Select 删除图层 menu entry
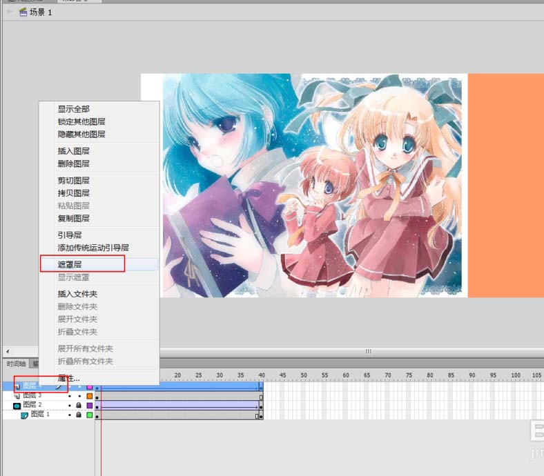The height and width of the screenshot is (476, 544). pyautogui.click(x=74, y=163)
